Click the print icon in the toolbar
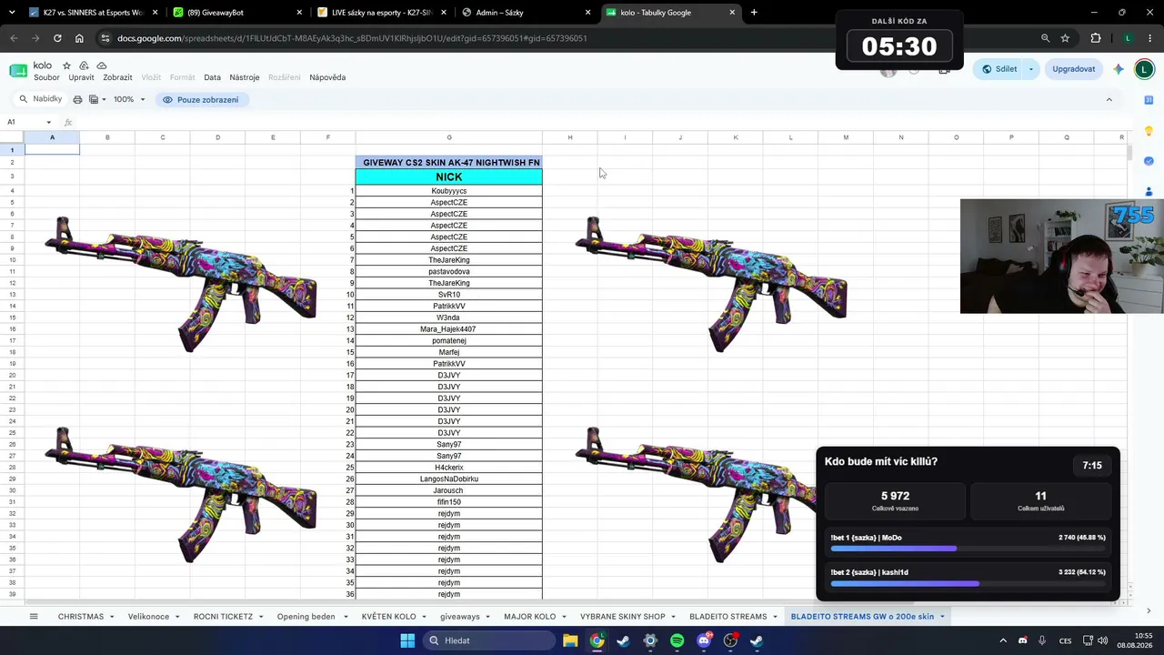 [77, 99]
